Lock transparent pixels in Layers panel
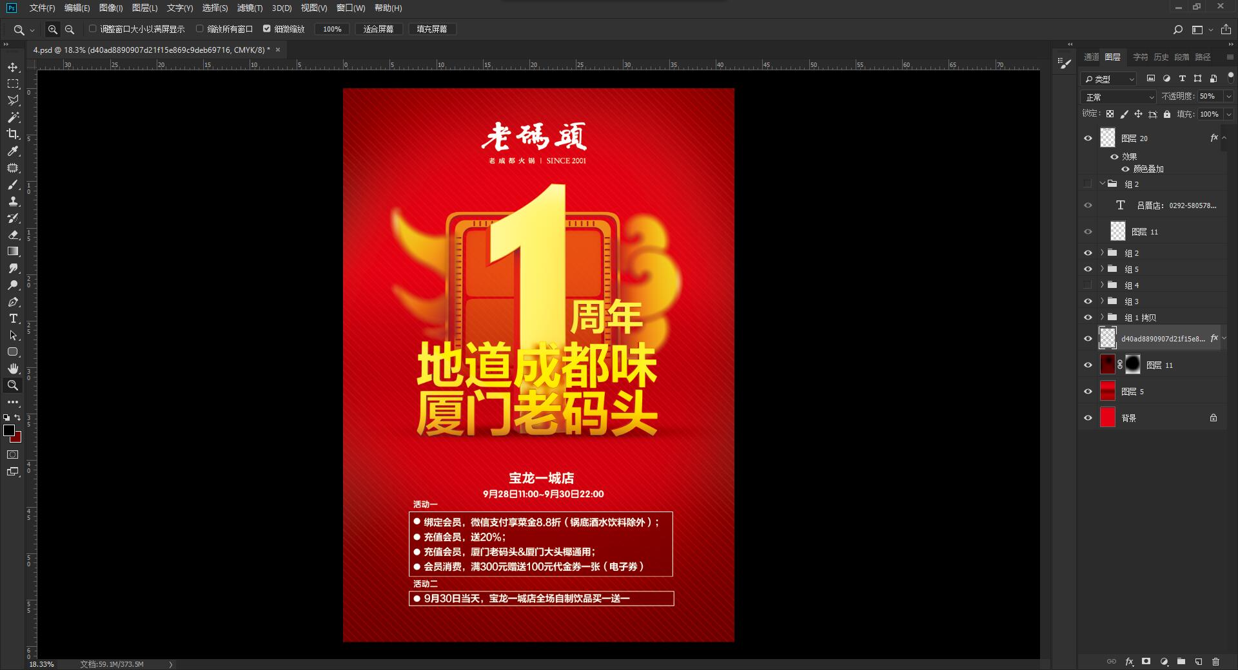The height and width of the screenshot is (670, 1238). 1110,114
